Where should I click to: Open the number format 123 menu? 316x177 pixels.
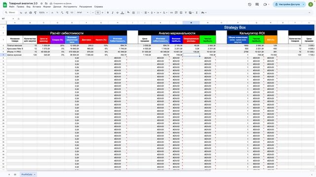click(x=72, y=13)
